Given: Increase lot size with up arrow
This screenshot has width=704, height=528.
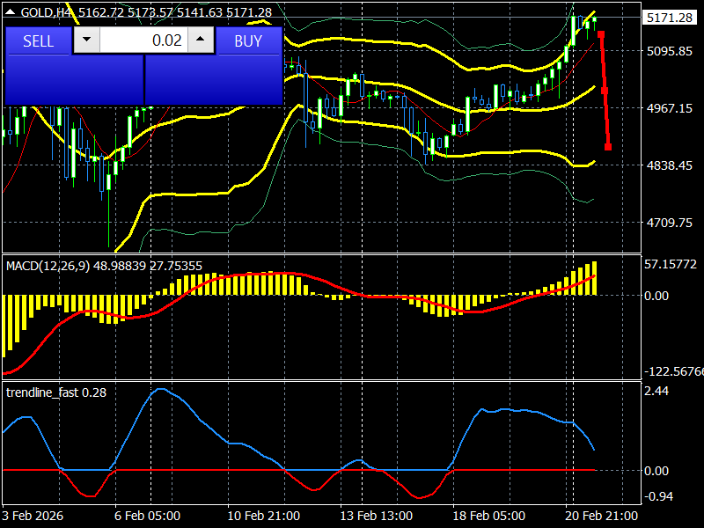Looking at the screenshot, I should pyautogui.click(x=201, y=40).
